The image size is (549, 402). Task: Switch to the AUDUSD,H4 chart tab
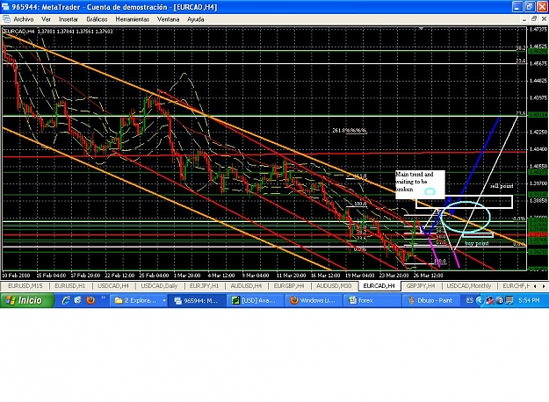click(246, 286)
